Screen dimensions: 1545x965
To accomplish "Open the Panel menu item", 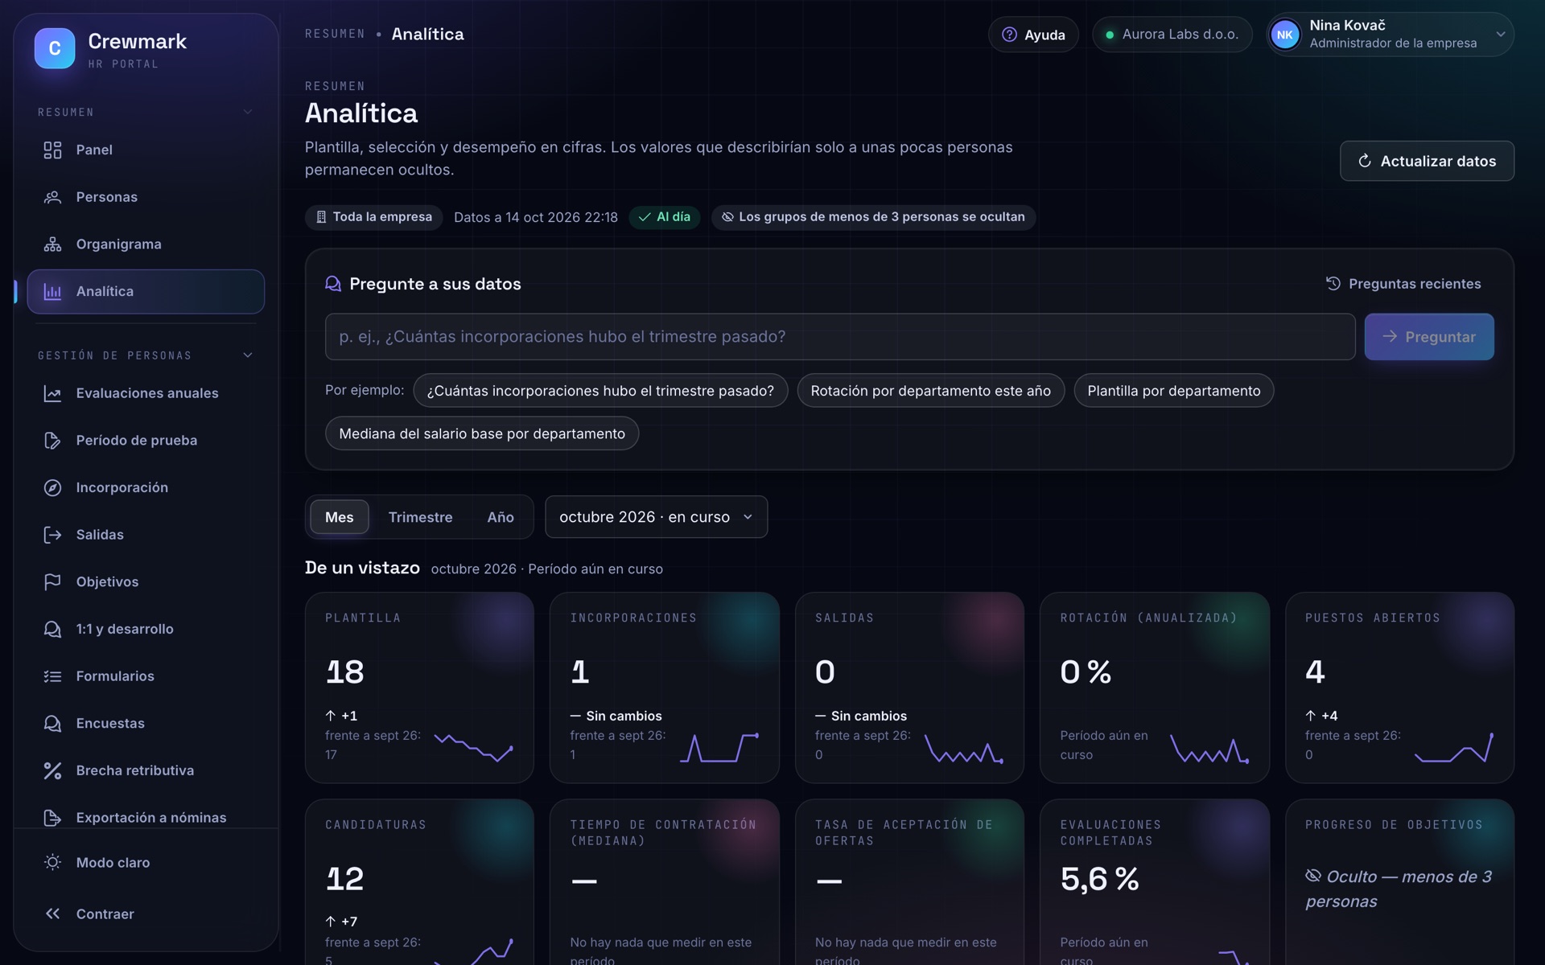I will [x=146, y=150].
